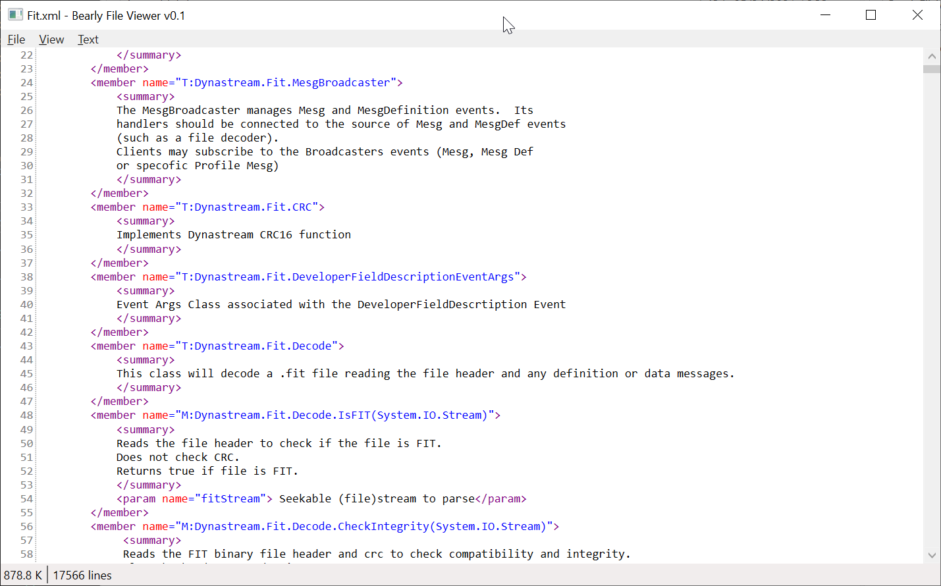Click the T:Dynastream.Fit.CRC name value

coord(247,207)
